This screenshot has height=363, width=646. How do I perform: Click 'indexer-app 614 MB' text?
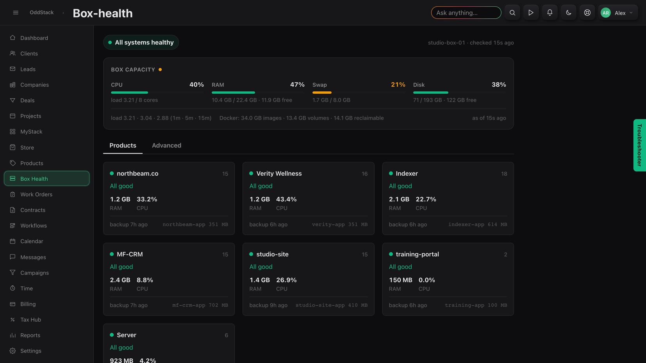pyautogui.click(x=478, y=224)
